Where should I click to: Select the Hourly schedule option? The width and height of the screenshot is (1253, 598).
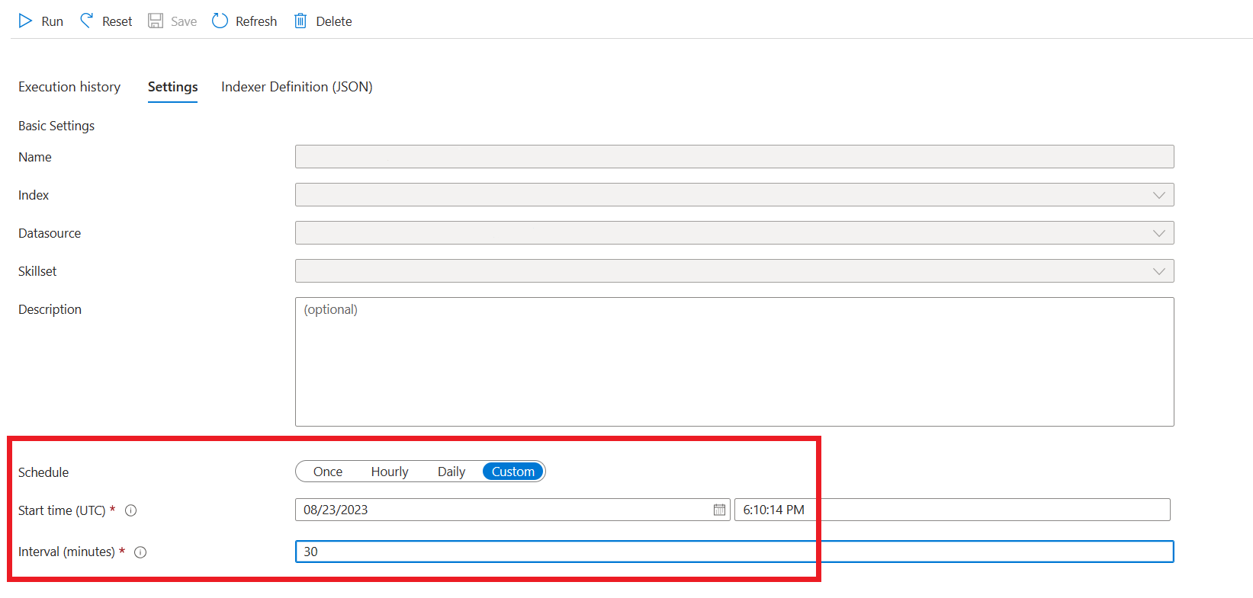click(390, 472)
